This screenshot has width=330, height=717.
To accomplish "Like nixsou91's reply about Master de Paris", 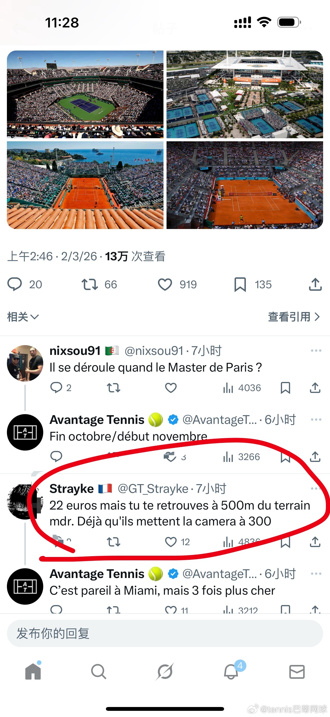I will point(171,388).
